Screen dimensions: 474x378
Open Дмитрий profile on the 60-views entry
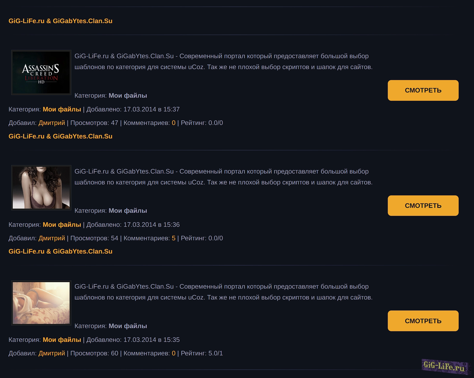52,353
